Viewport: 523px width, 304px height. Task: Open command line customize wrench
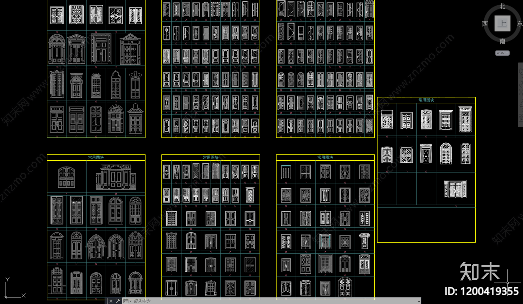(x=118, y=301)
